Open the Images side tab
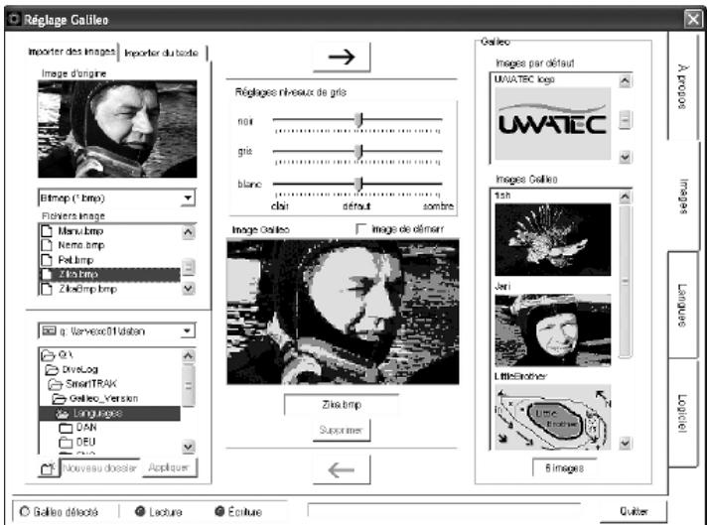707x525 pixels. coord(682,196)
